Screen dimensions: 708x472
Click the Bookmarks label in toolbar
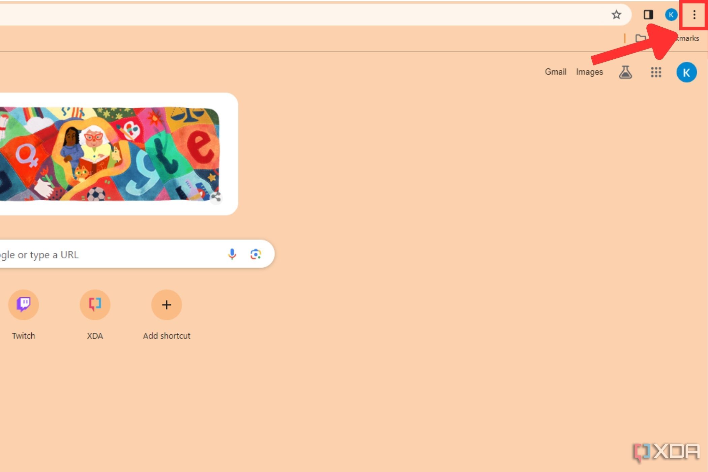(x=685, y=38)
